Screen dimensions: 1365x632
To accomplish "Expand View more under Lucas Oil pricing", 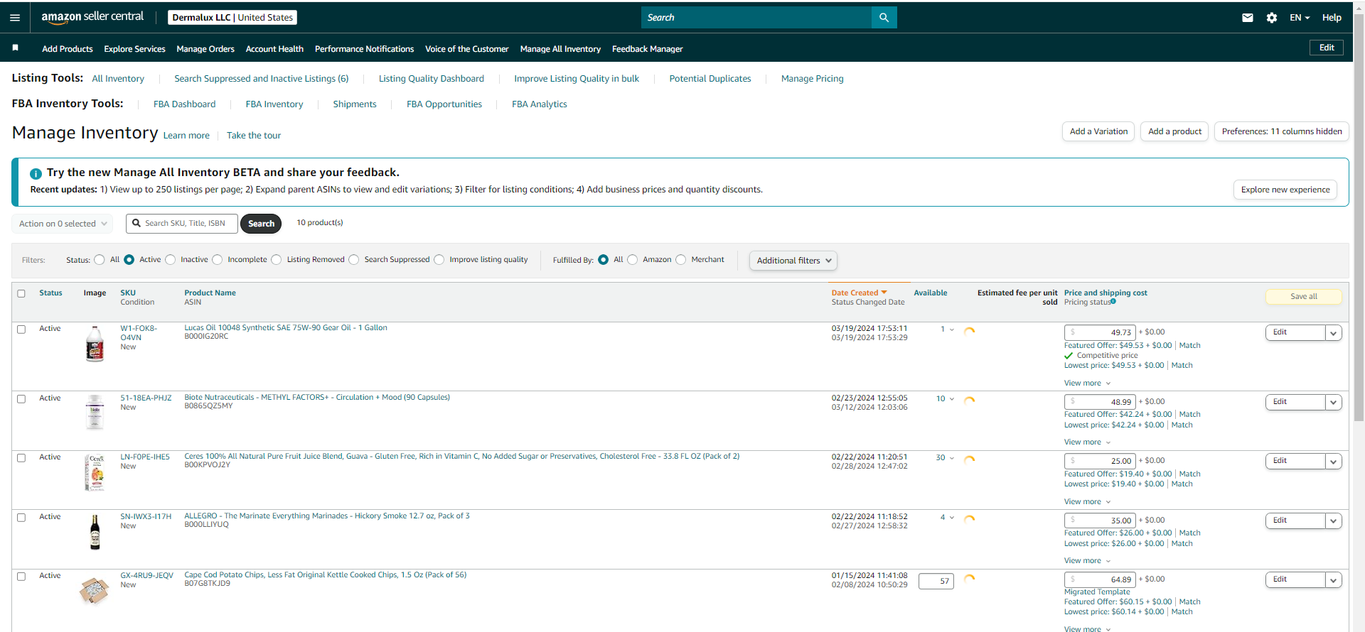I will (1087, 383).
